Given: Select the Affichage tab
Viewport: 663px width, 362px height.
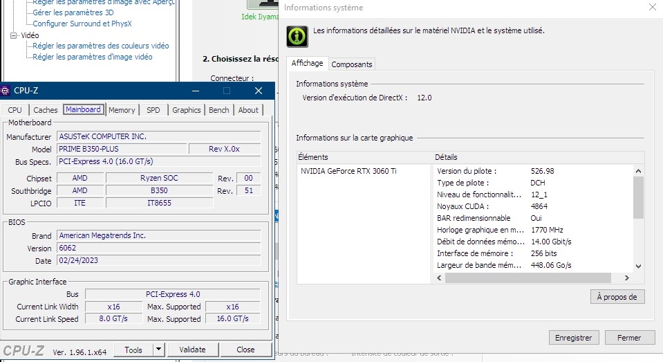Looking at the screenshot, I should tap(307, 63).
